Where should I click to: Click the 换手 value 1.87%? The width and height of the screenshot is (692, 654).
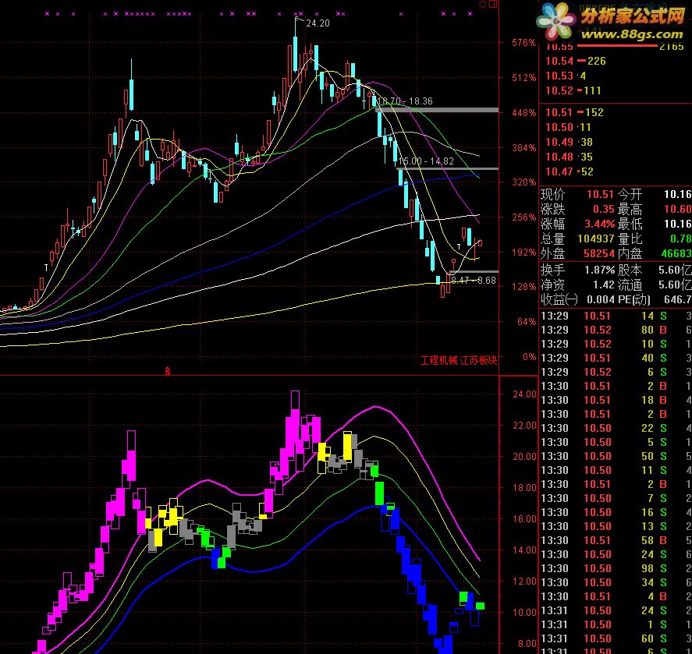pyautogui.click(x=600, y=270)
